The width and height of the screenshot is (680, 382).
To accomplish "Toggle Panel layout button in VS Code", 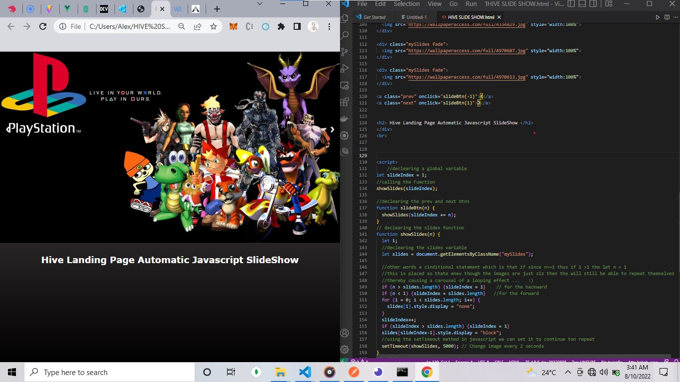I will click(581, 4).
